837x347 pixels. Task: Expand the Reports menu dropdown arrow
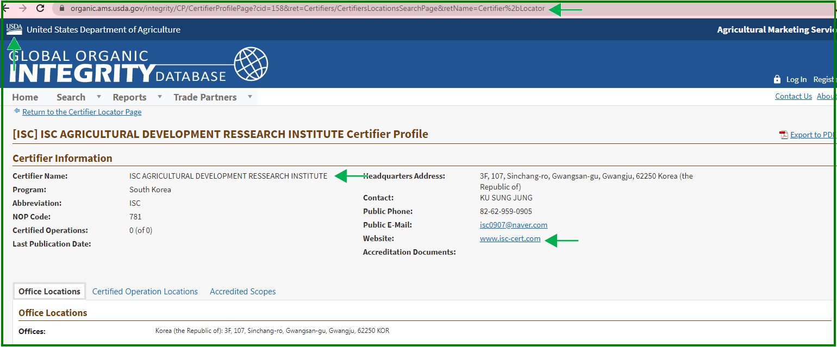(160, 97)
